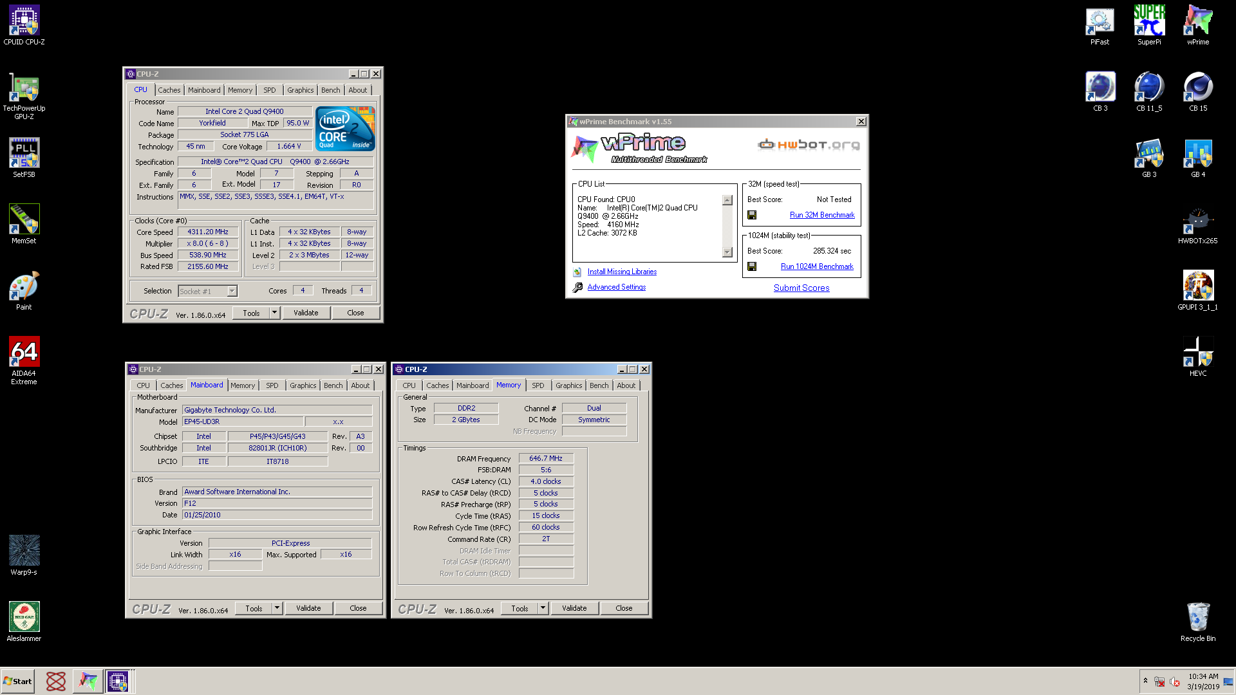Click save icon in 32M speed test box
1236x695 pixels.
752,215
